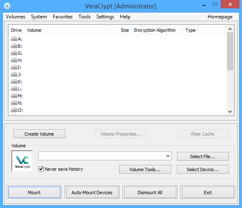Select the 'G:' drive label
Screen dimensions: 242x208
click(20, 53)
